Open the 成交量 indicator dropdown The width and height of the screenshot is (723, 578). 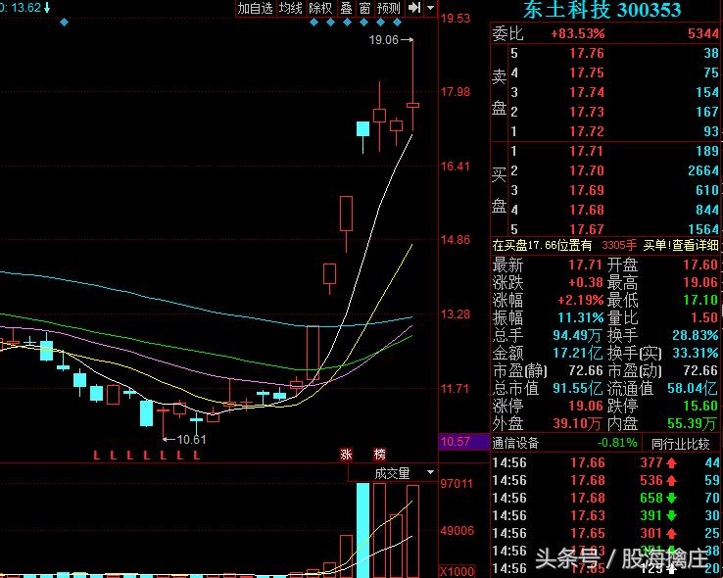click(430, 472)
